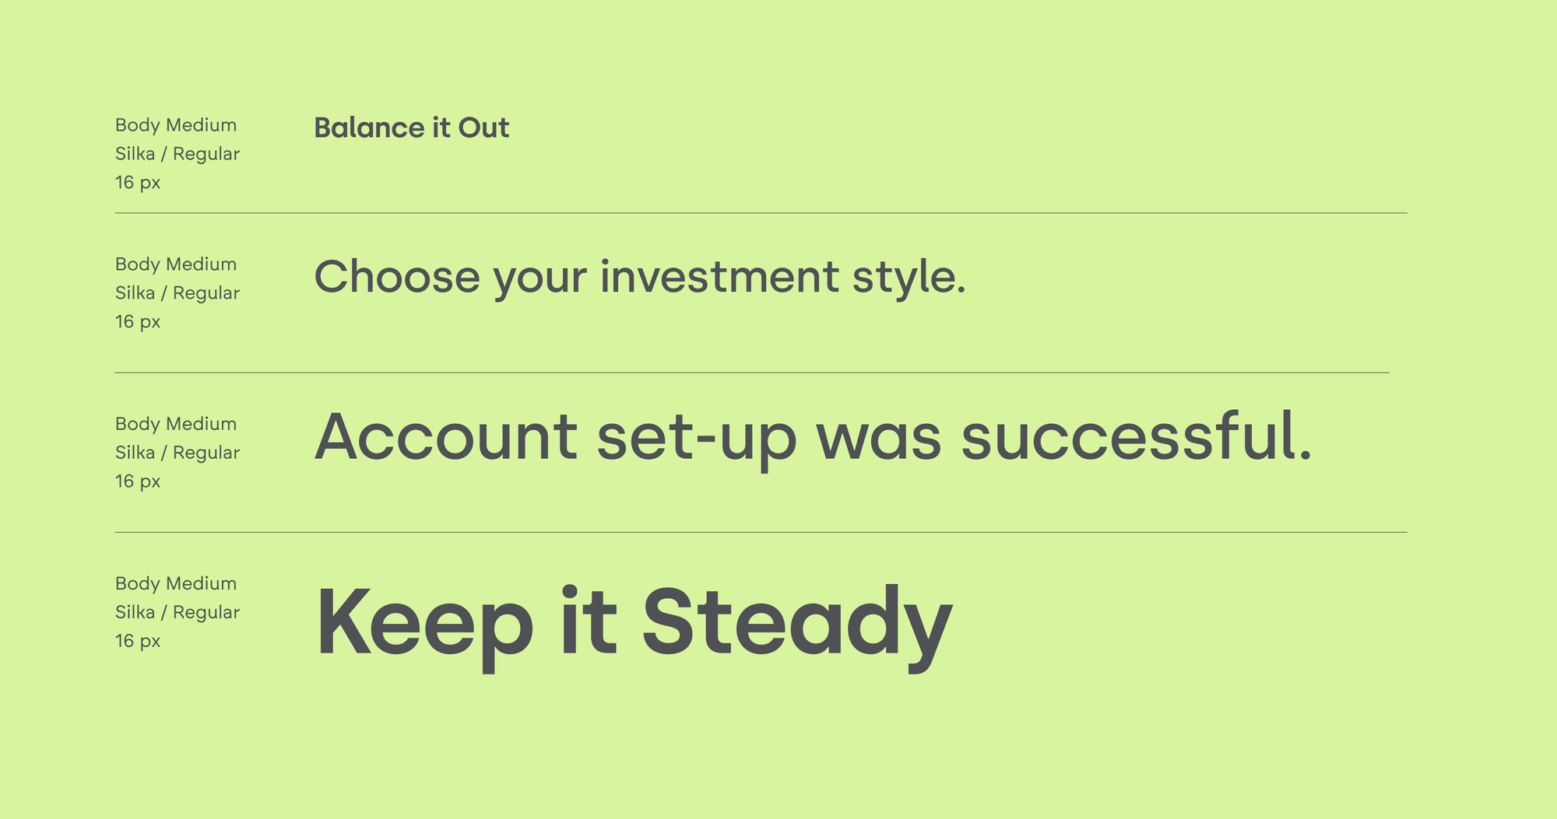Click 'Account set-up was successful.' text
Image resolution: width=1557 pixels, height=819 pixels.
[813, 438]
